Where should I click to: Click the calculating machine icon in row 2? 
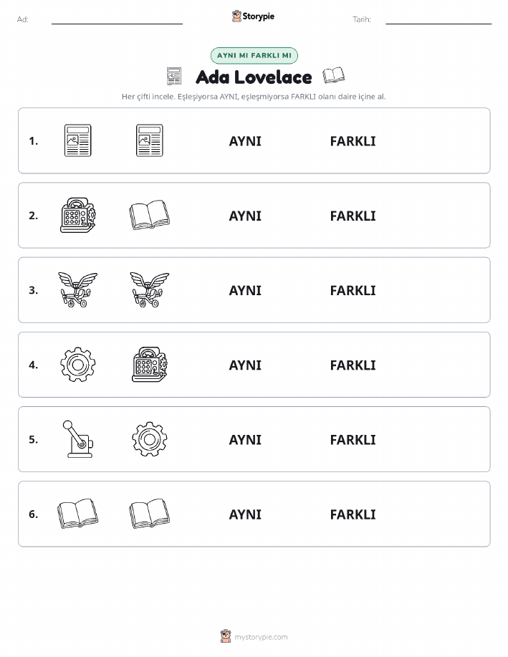click(x=78, y=216)
